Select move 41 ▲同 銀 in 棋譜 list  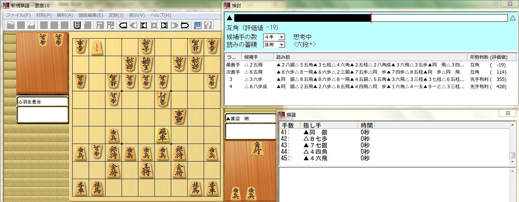394,132
